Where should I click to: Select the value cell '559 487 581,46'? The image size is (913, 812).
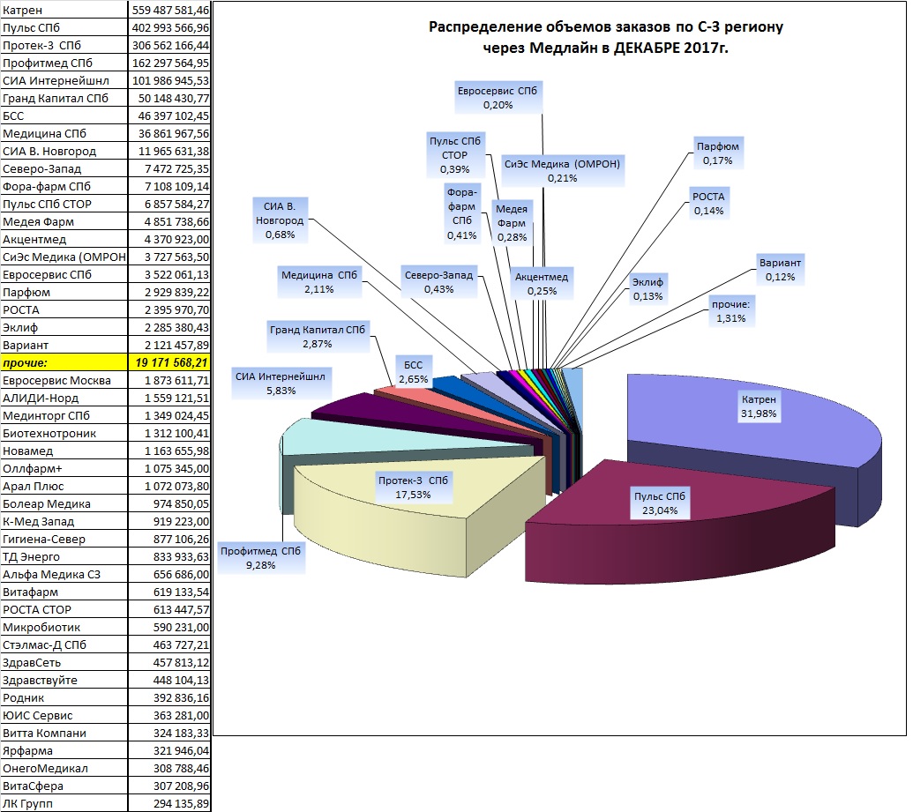(x=169, y=10)
